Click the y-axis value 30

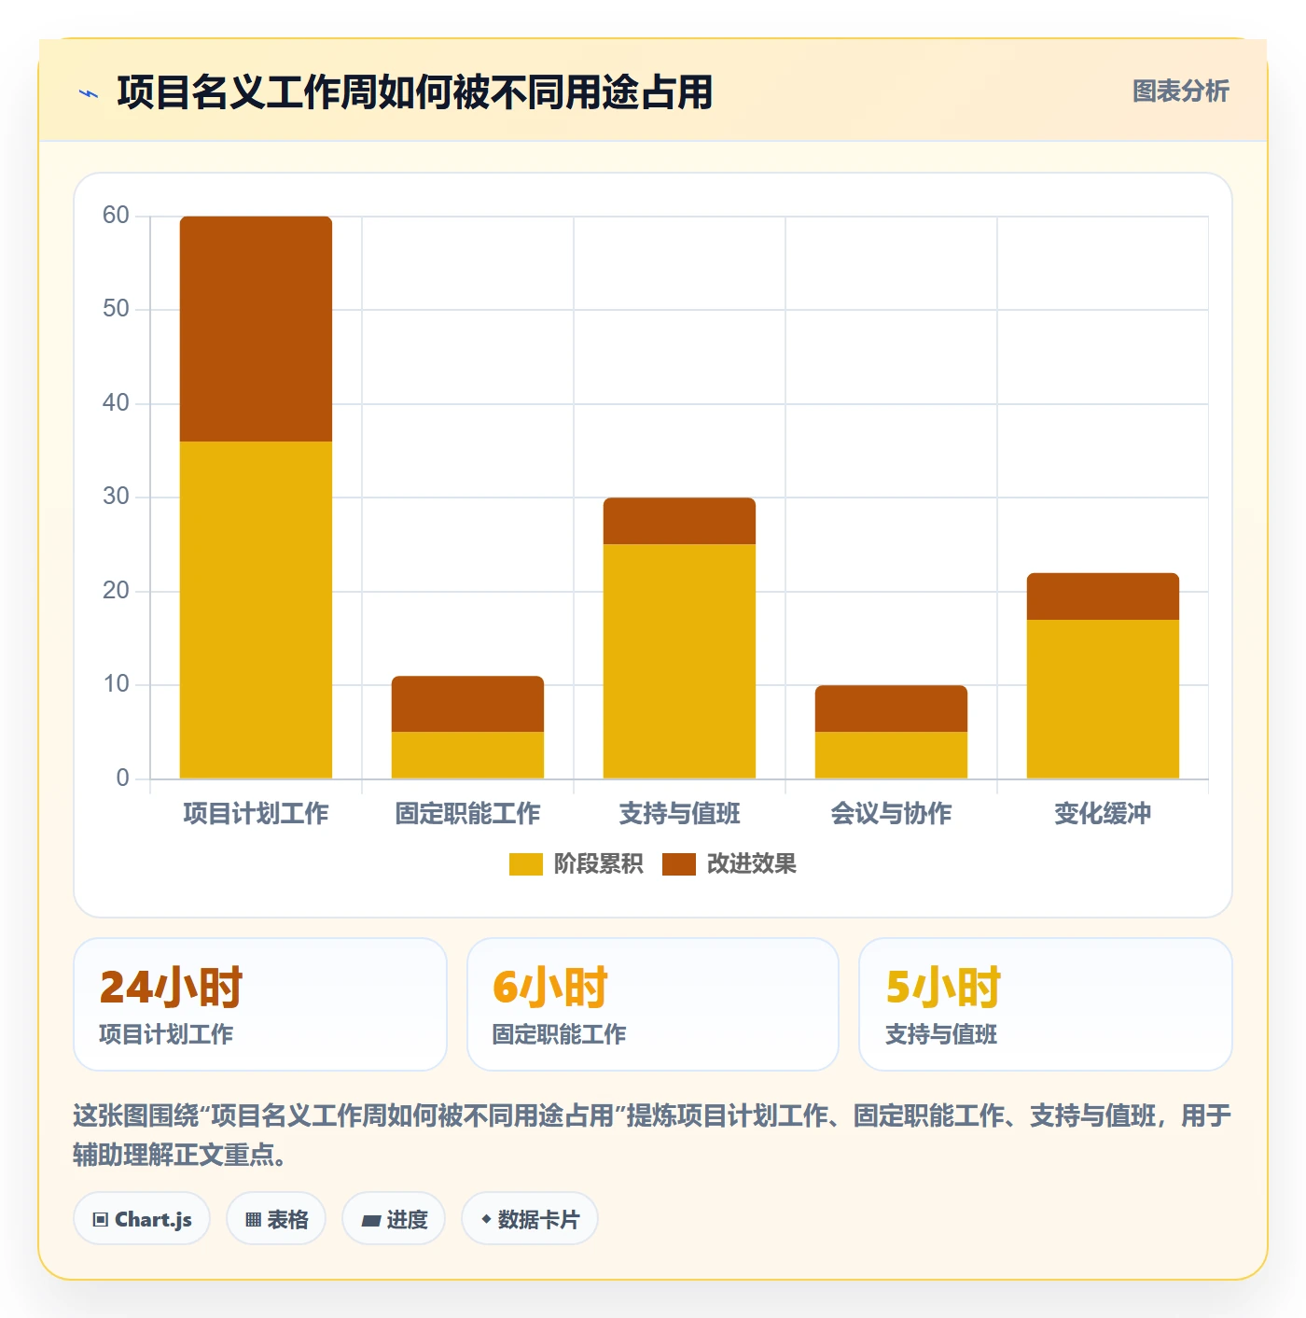(116, 497)
